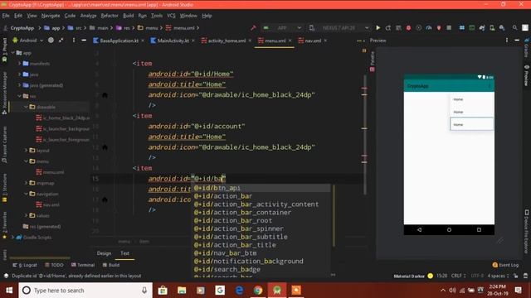
Task: Choose @+id/btn_api completion suggestion
Action: [x=217, y=188]
